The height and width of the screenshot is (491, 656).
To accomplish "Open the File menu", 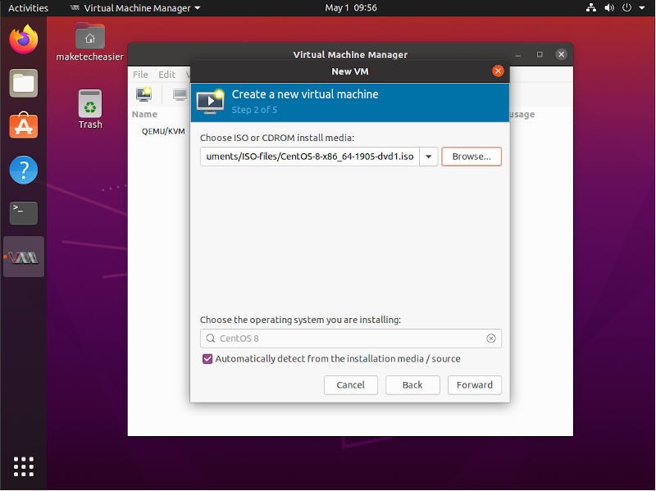I will click(x=139, y=74).
